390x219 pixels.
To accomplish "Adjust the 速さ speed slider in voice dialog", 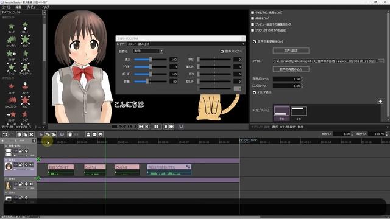I will coord(151,60).
